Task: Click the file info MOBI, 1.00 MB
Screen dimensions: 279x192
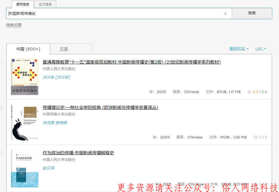Action: tap(234, 137)
